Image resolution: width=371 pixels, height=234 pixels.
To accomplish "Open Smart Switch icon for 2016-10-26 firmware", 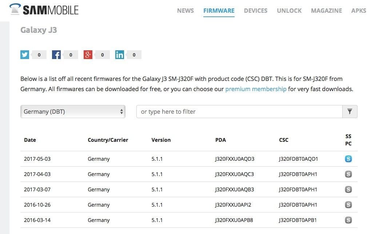I will (348, 204).
